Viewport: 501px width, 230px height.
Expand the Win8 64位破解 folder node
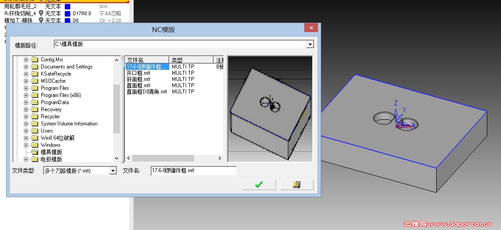[x=26, y=138]
